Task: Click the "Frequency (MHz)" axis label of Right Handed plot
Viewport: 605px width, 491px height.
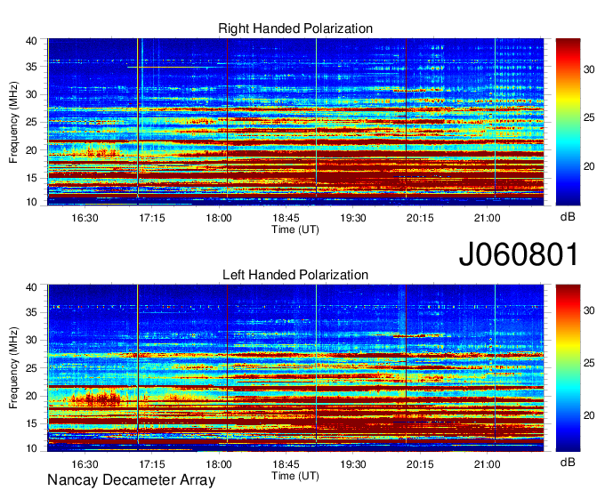Action: tap(13, 122)
